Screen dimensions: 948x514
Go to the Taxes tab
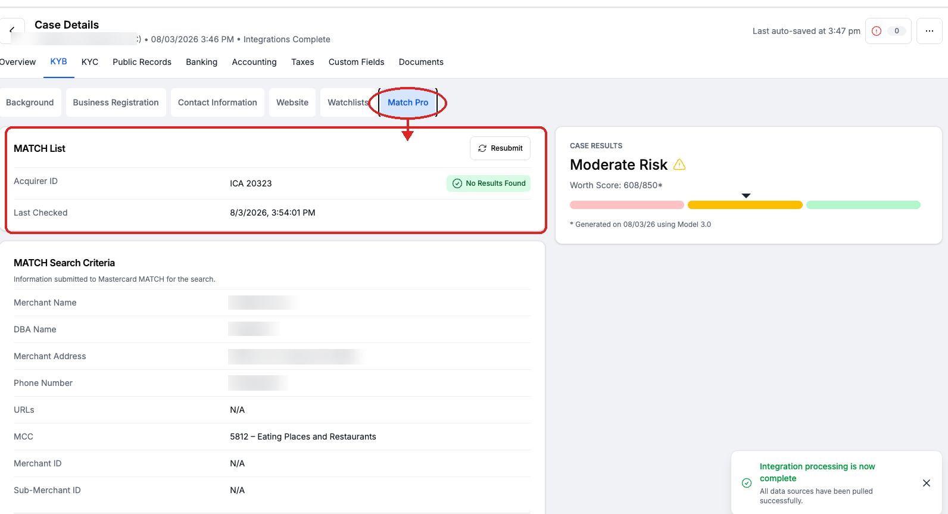click(303, 62)
